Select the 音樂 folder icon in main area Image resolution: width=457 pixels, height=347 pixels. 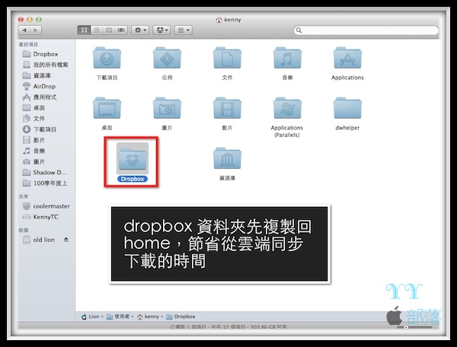click(287, 58)
